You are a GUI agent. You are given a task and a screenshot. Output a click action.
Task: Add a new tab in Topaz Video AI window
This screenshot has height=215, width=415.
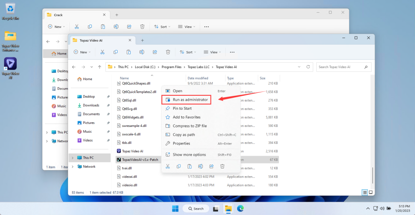click(142, 40)
